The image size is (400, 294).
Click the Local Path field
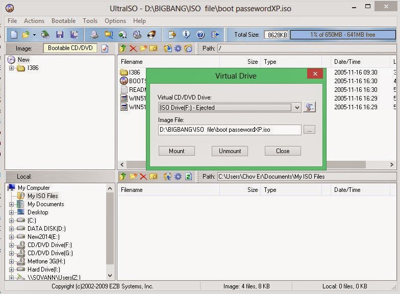pyautogui.click(x=307, y=177)
